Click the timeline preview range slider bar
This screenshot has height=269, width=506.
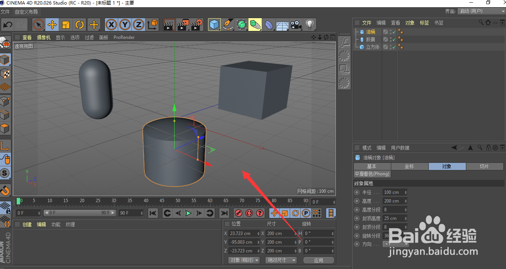point(79,213)
